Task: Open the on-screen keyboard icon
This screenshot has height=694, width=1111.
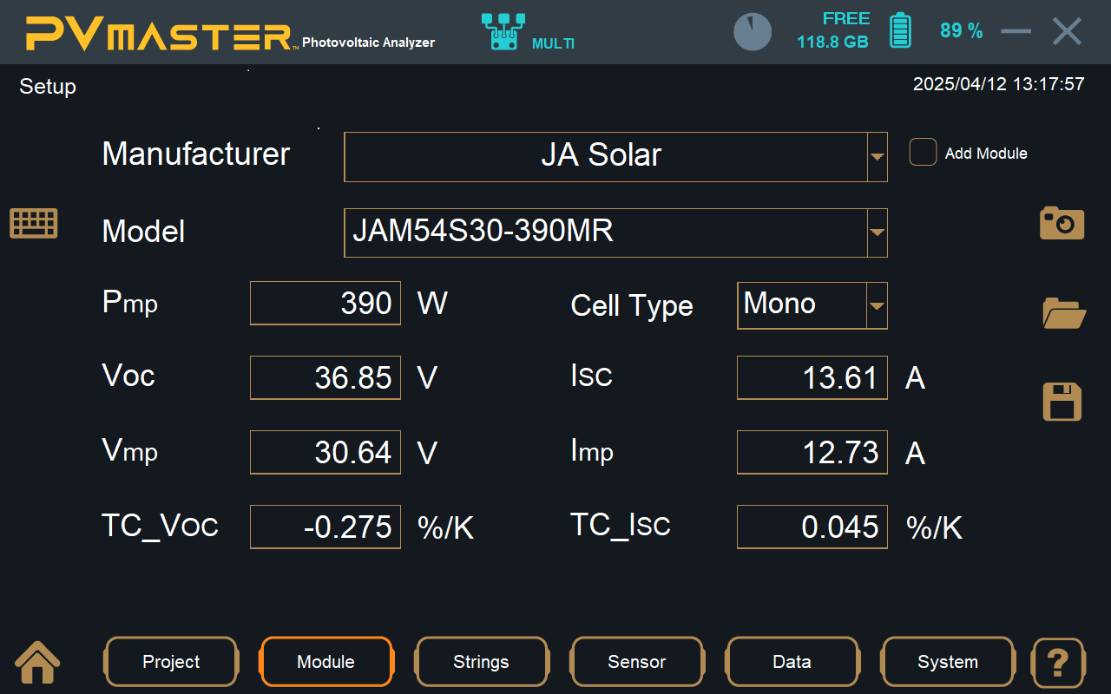Action: [34, 223]
